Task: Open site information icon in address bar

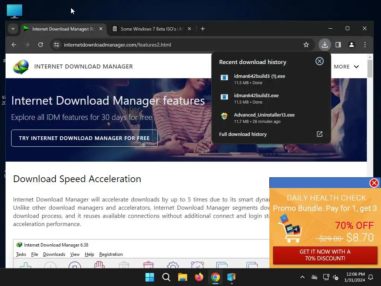Action: coord(57,45)
